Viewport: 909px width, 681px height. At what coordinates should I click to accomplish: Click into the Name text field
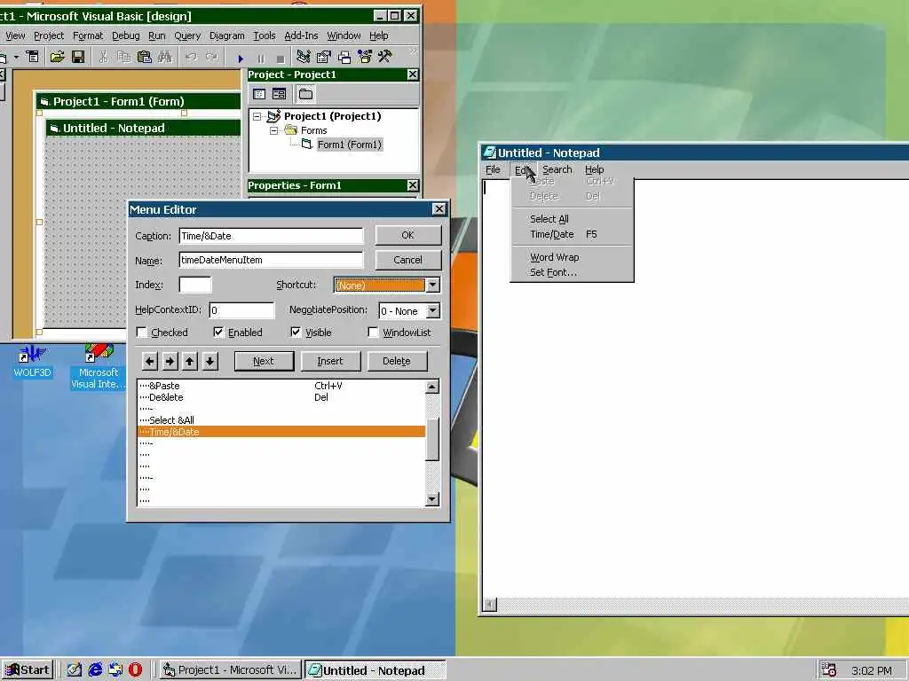click(x=271, y=260)
